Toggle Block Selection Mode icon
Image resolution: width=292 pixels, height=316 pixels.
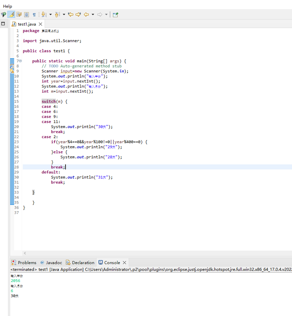(27, 15)
